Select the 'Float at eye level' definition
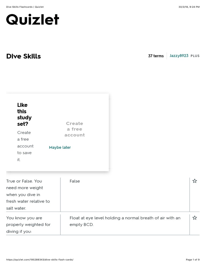 (125, 221)
